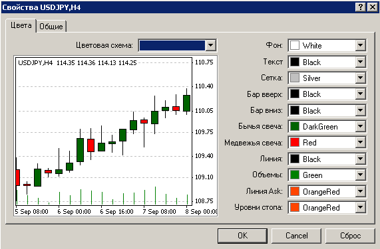This screenshot has height=249, width=380.
Task: Open the Сетка color dropdown arrow
Action: click(x=360, y=78)
